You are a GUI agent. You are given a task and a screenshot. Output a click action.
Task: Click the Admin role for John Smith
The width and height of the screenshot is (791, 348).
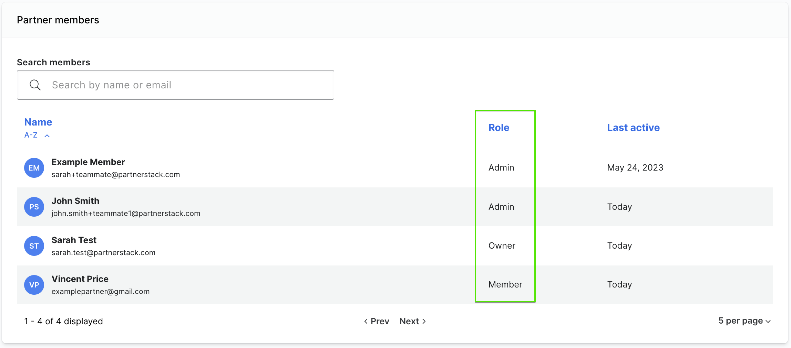point(501,207)
